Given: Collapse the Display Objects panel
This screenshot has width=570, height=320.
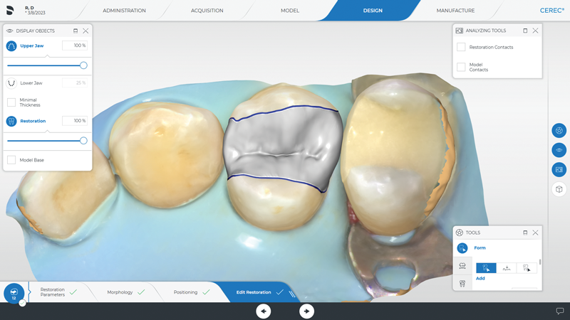Looking at the screenshot, I should [76, 31].
